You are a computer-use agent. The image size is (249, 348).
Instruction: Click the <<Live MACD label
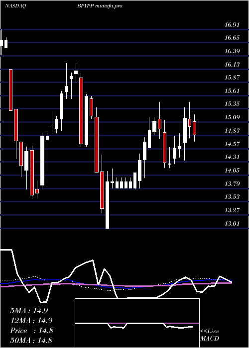coord(210,335)
